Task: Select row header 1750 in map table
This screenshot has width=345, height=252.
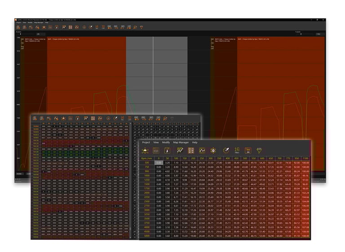Action: 147,188
